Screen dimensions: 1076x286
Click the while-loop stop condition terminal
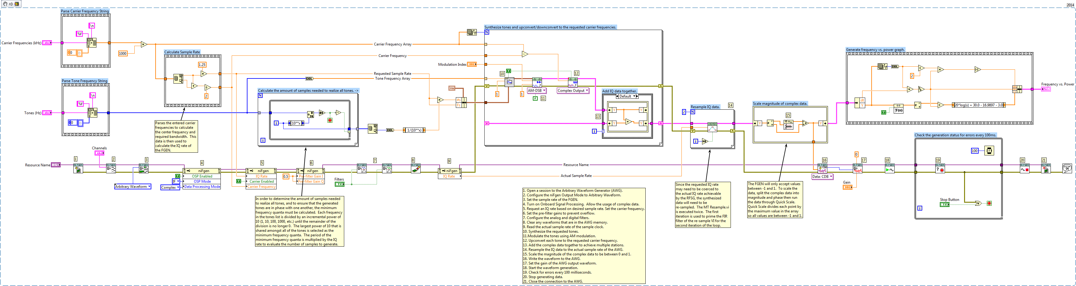click(989, 203)
